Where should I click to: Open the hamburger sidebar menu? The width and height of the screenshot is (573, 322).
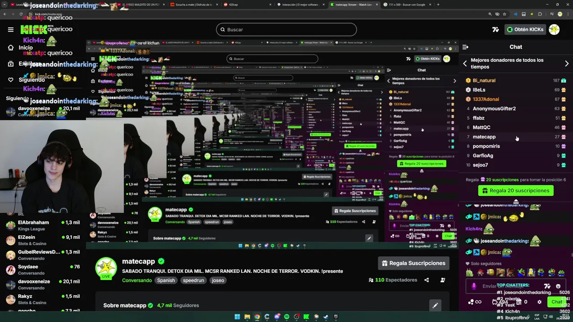click(11, 30)
